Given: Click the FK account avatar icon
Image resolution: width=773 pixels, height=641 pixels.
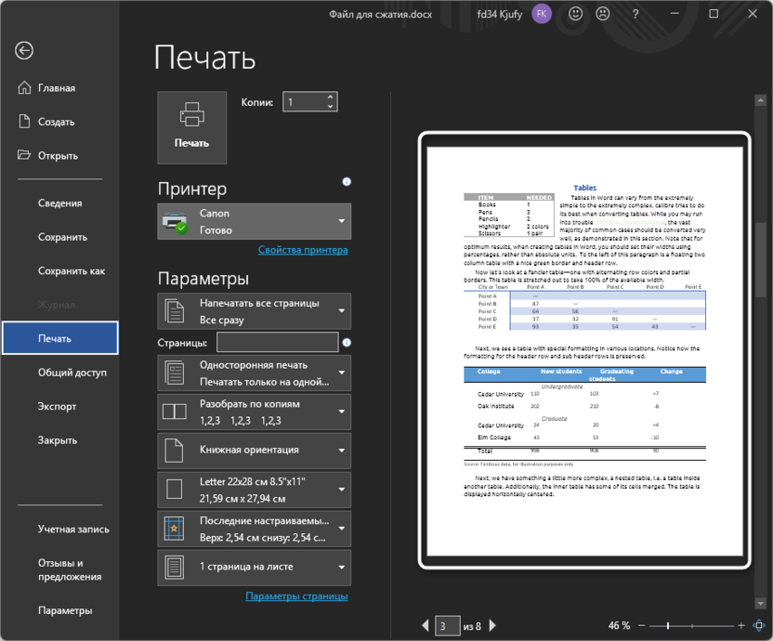Looking at the screenshot, I should (x=541, y=14).
